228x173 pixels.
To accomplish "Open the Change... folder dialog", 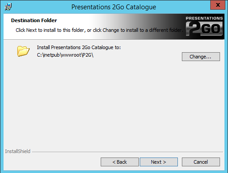I will click(201, 57).
